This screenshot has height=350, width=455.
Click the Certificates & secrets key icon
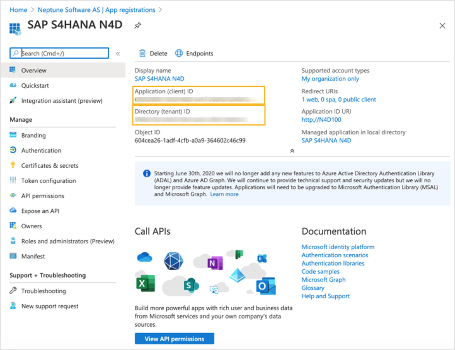click(x=13, y=165)
